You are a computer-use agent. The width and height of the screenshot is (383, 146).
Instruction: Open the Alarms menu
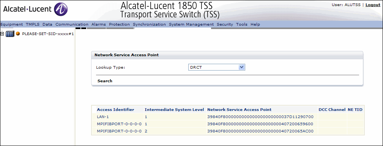99,24
